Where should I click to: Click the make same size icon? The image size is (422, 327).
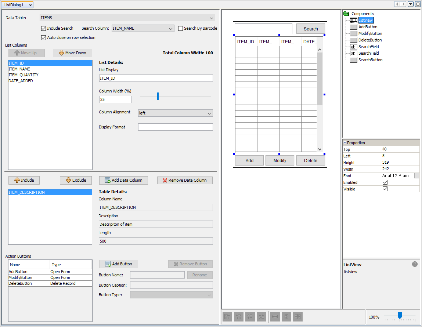pyautogui.click(x=298, y=316)
